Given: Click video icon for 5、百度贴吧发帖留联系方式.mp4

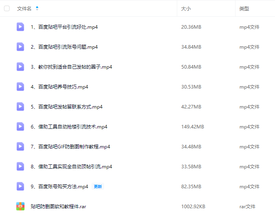Looking at the screenshot, I should (20, 107).
